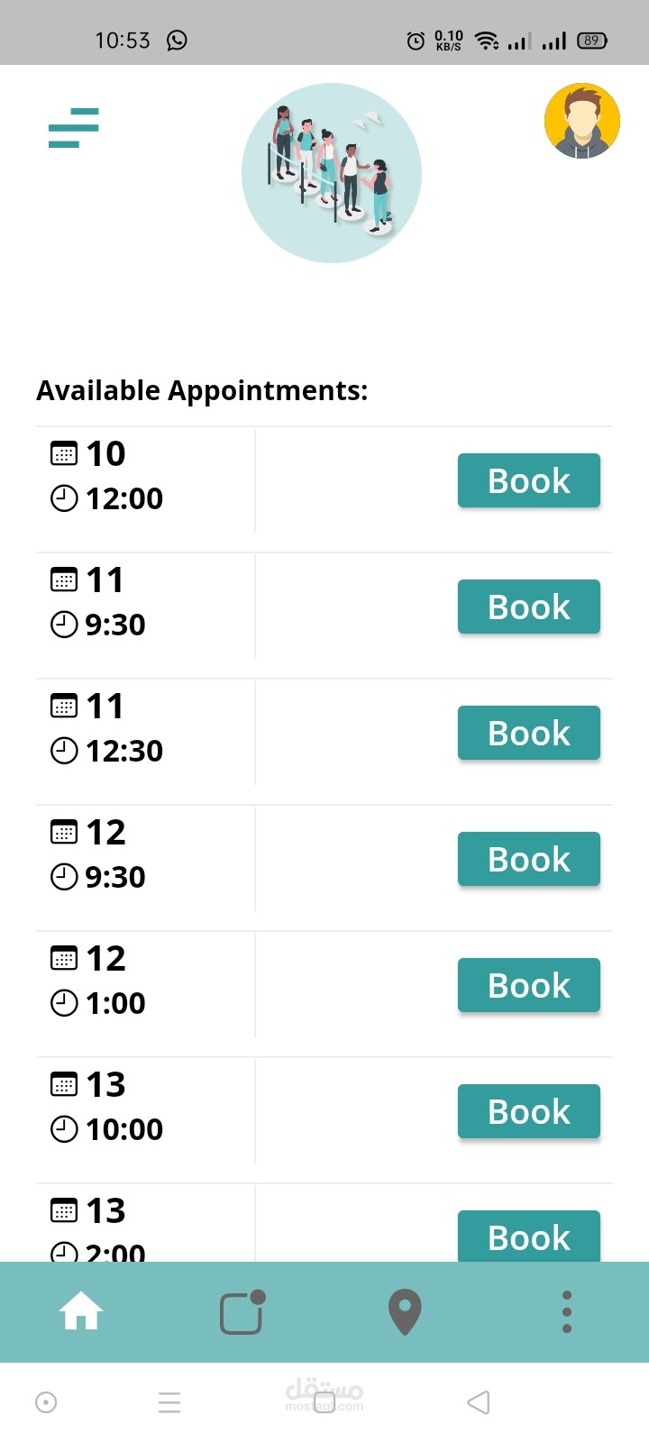Book the 10th at 12:00 appointment
The width and height of the screenshot is (649, 1442).
pos(529,480)
